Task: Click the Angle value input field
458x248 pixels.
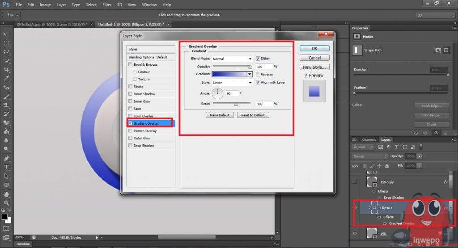Action: [x=232, y=93]
